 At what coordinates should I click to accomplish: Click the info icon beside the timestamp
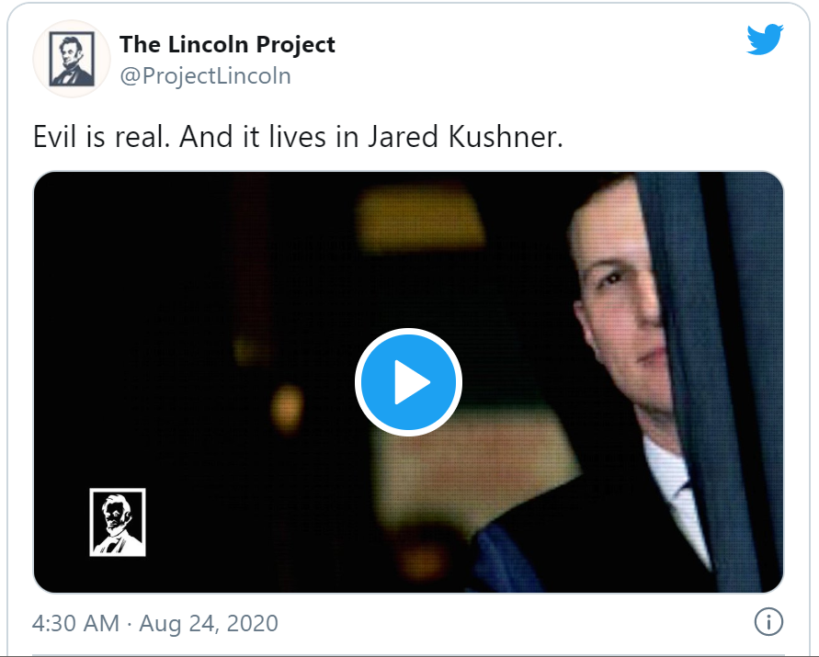click(x=768, y=622)
